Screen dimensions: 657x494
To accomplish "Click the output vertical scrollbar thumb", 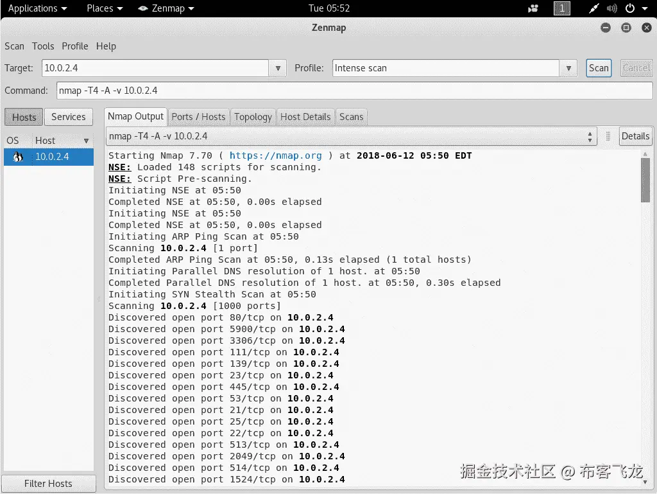I will click(645, 181).
